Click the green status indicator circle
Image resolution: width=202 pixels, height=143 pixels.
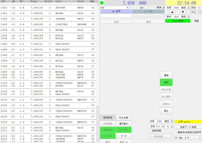click(x=102, y=3)
